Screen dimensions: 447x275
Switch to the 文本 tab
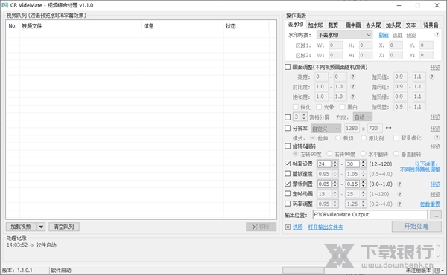tap(410, 25)
